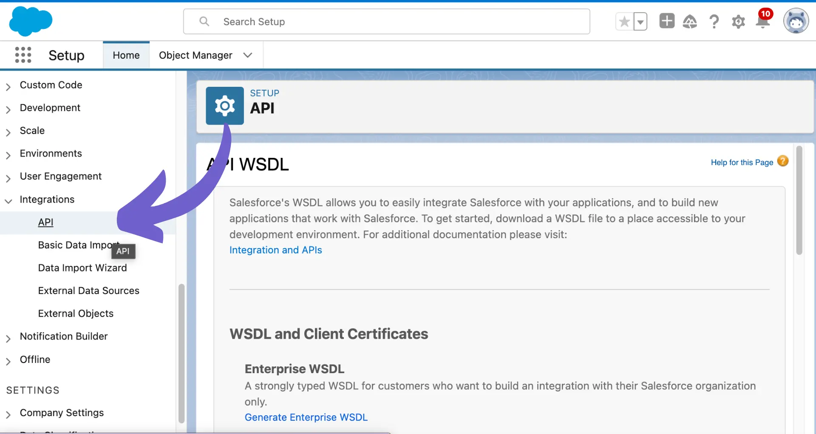Image resolution: width=816 pixels, height=434 pixels.
Task: Open External Objects
Action: pos(76,314)
